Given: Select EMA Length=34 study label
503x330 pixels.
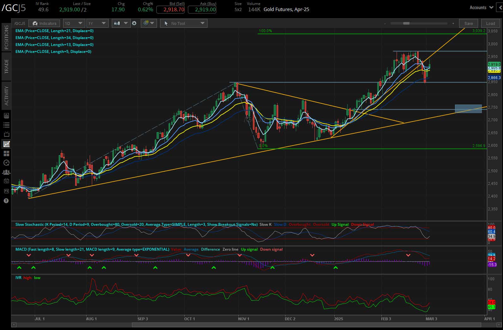Looking at the screenshot, I should 54,38.
